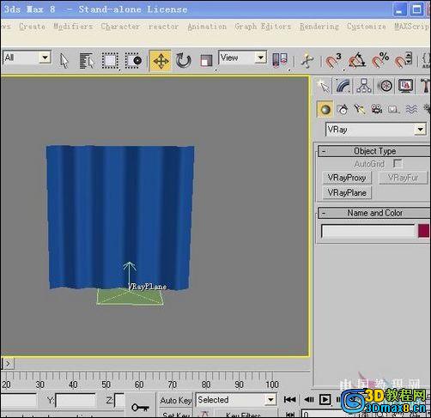Enable the AutoGrid checkbox
The height and width of the screenshot is (418, 431).
[398, 164]
